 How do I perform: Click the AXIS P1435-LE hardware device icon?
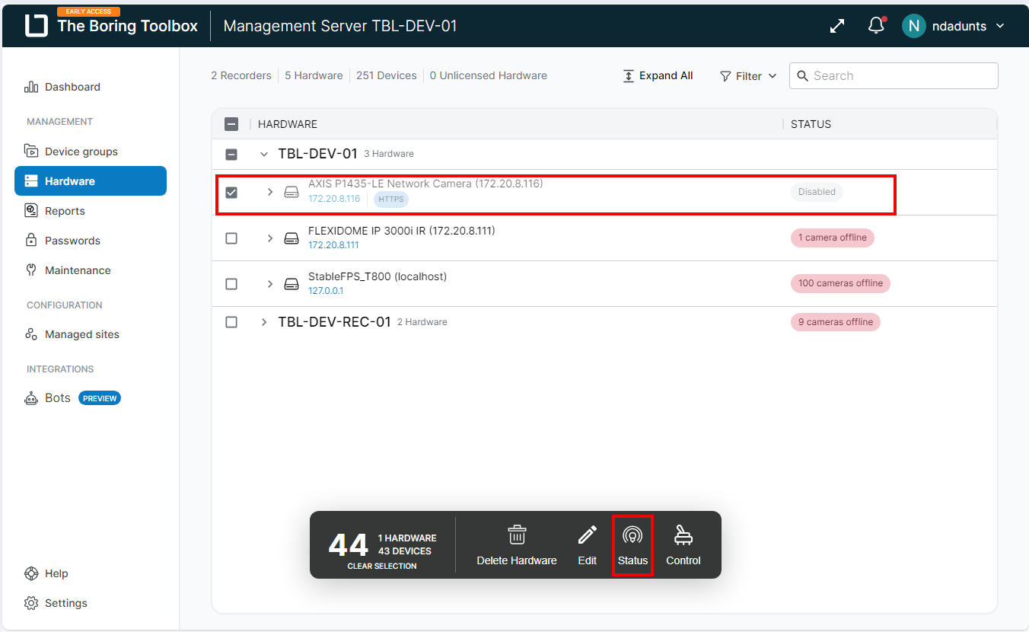tap(291, 193)
